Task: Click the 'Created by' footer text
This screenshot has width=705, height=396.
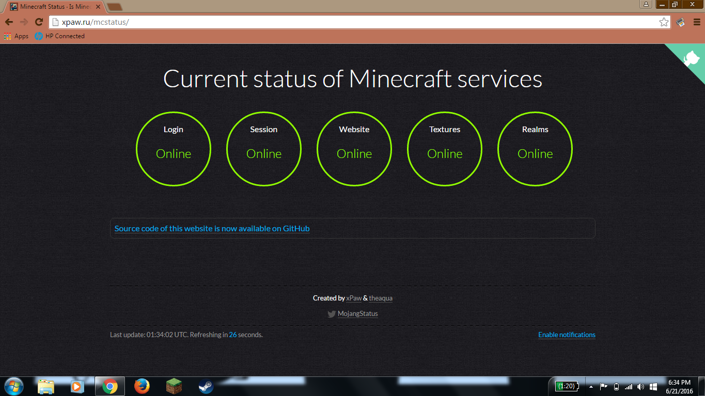Action: 328,298
